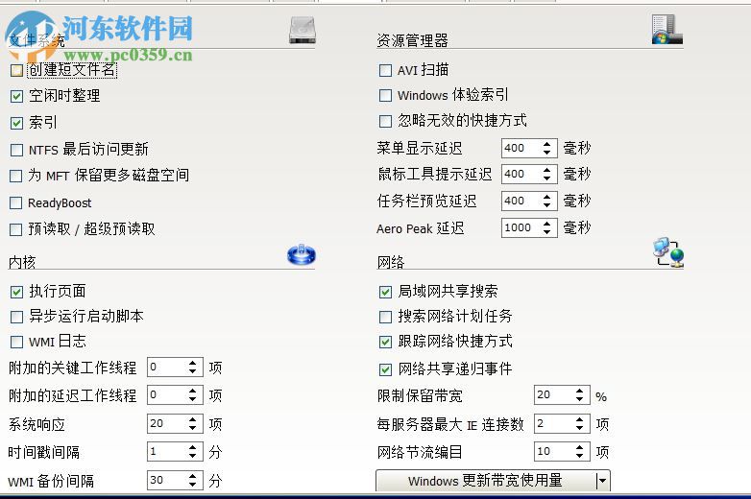
Task: Tick 预读取 / 超级预读取 checkbox
Action: [x=16, y=229]
